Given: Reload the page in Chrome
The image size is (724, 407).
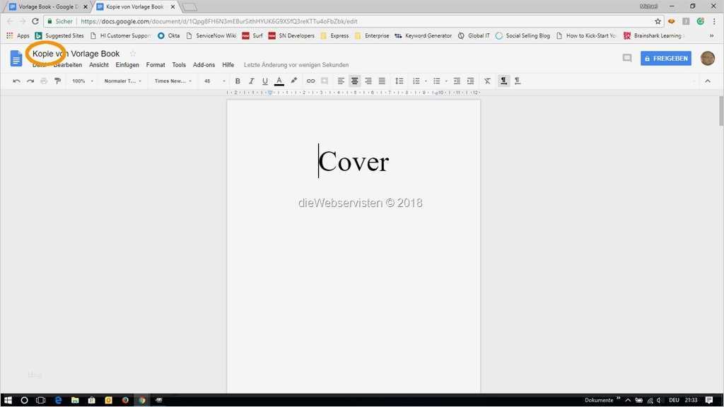Looking at the screenshot, I should (35, 21).
